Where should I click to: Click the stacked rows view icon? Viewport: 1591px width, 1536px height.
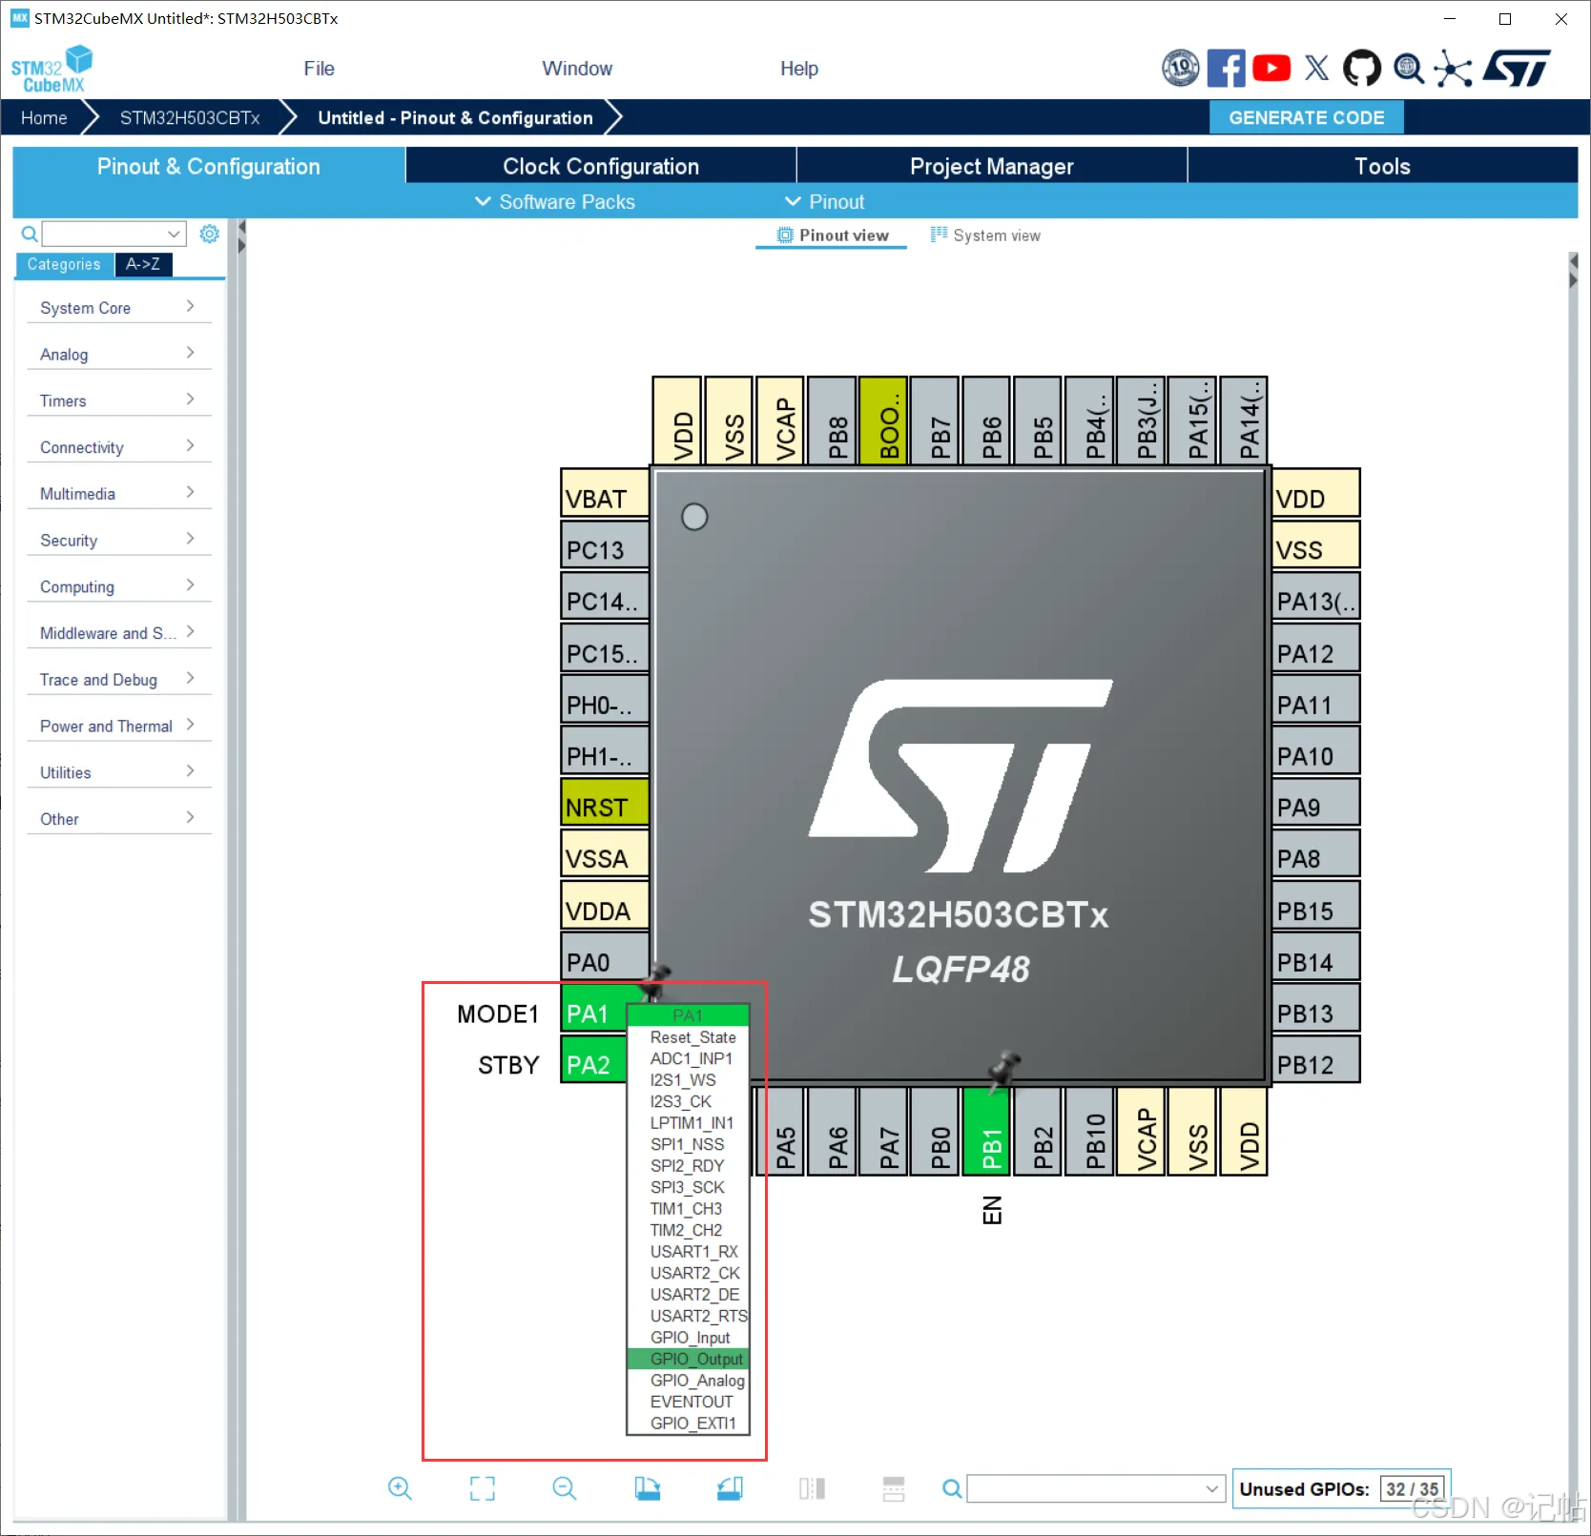click(894, 1488)
